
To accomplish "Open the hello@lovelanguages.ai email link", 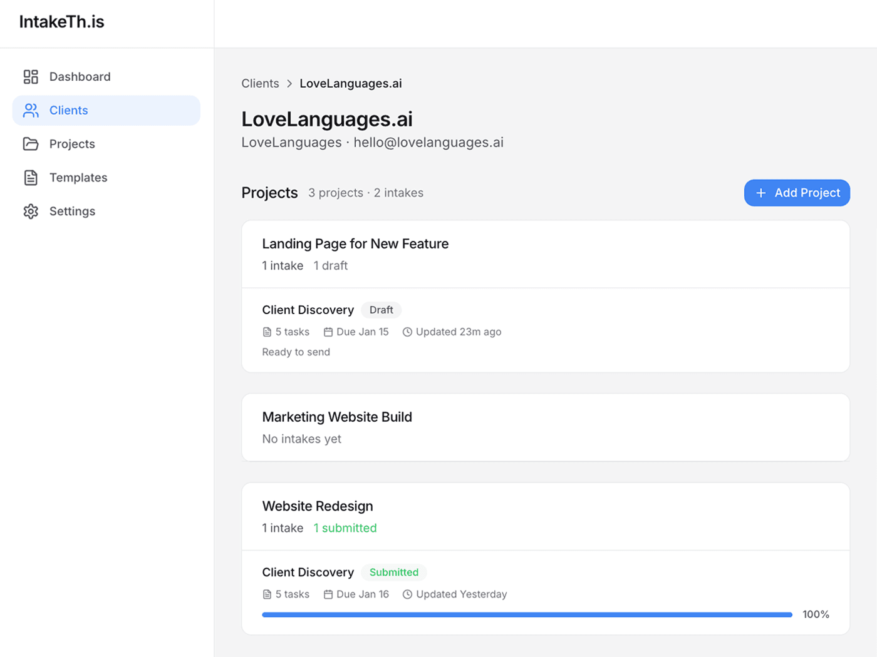I will (429, 142).
